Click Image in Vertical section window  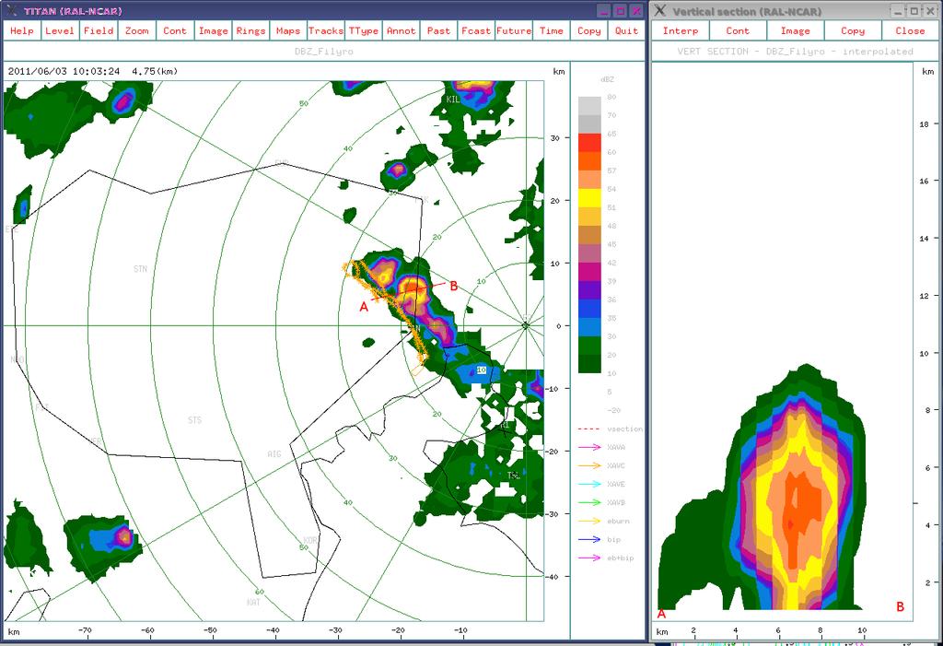tap(795, 30)
